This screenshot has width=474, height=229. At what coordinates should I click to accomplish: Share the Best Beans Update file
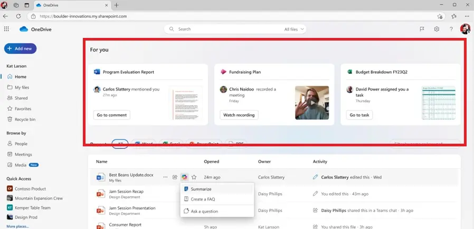point(175,177)
